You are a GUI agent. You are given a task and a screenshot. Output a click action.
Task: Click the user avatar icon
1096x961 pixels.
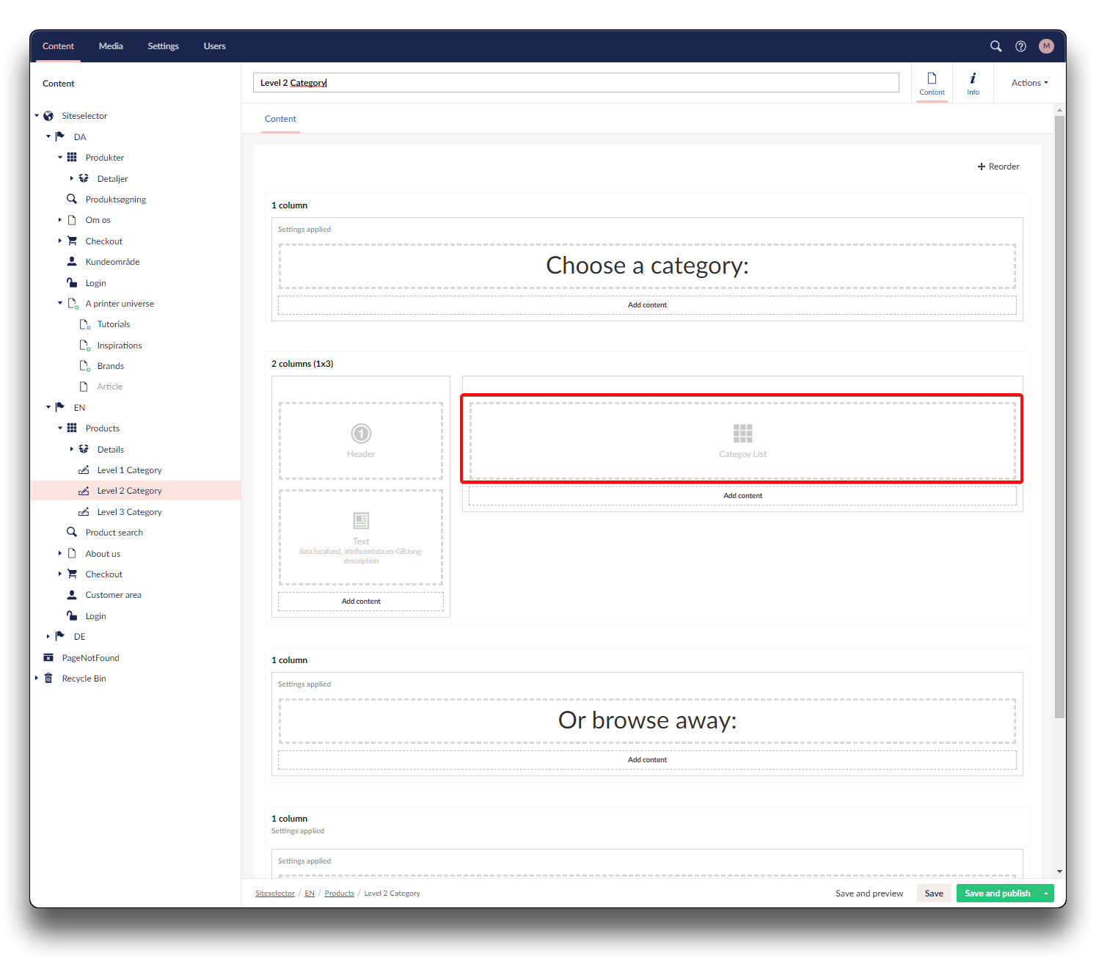pos(1046,46)
